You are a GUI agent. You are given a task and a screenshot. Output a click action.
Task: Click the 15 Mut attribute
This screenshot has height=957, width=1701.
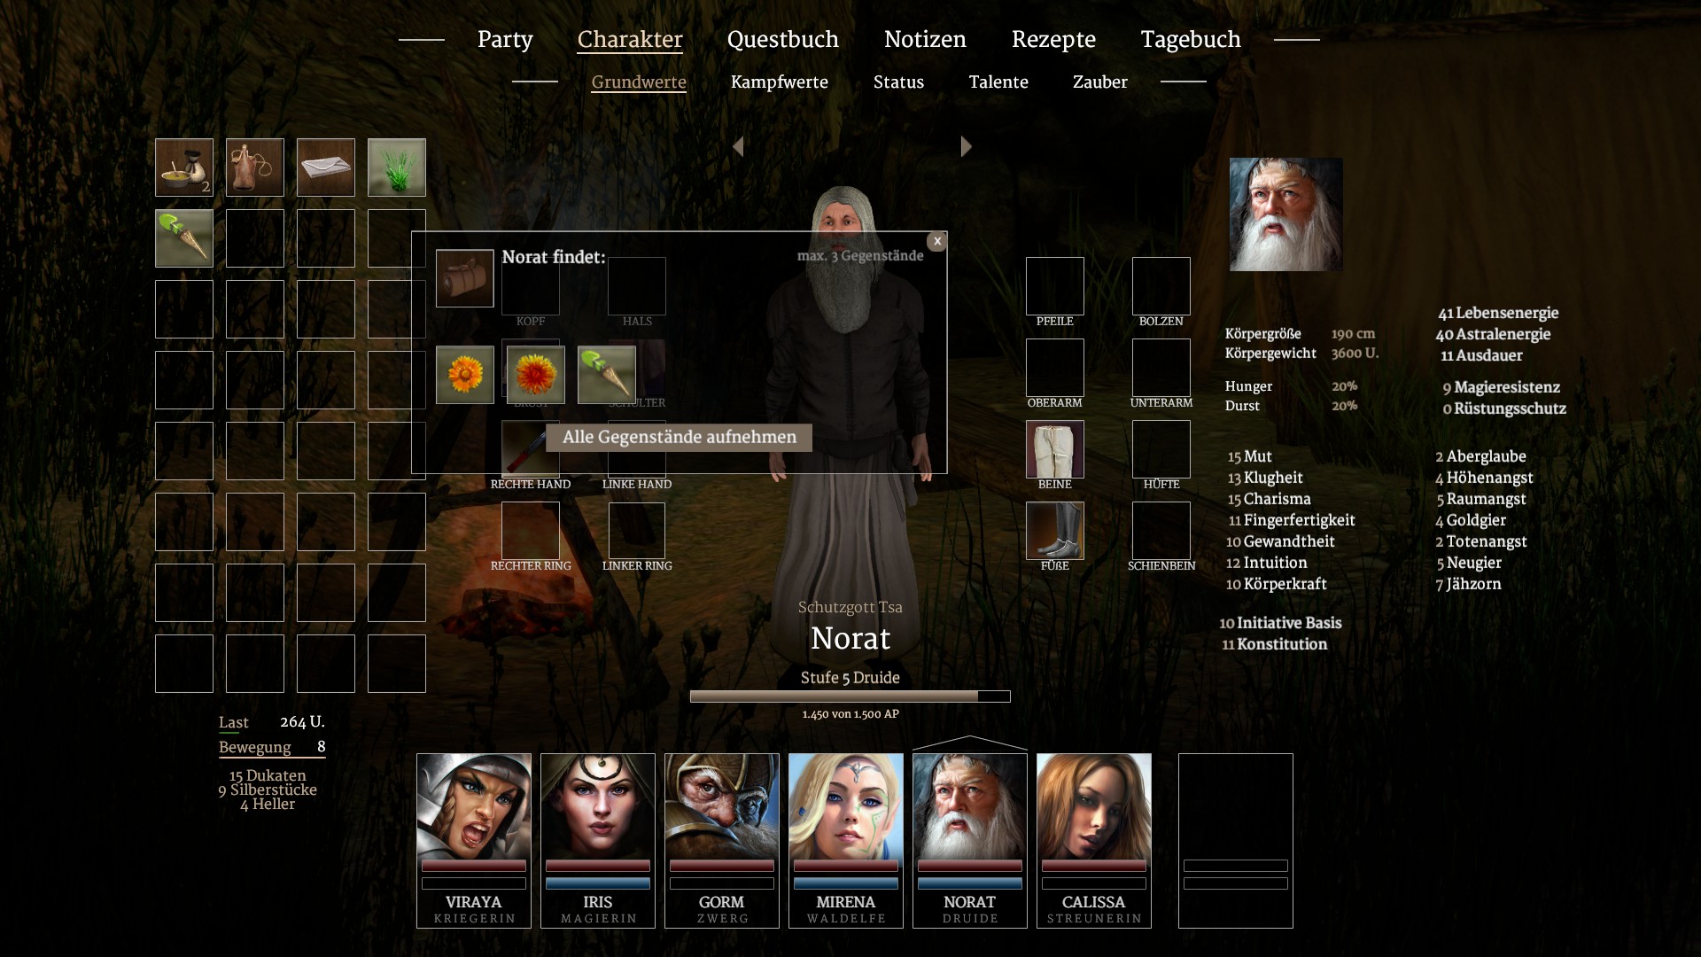coord(1249,456)
